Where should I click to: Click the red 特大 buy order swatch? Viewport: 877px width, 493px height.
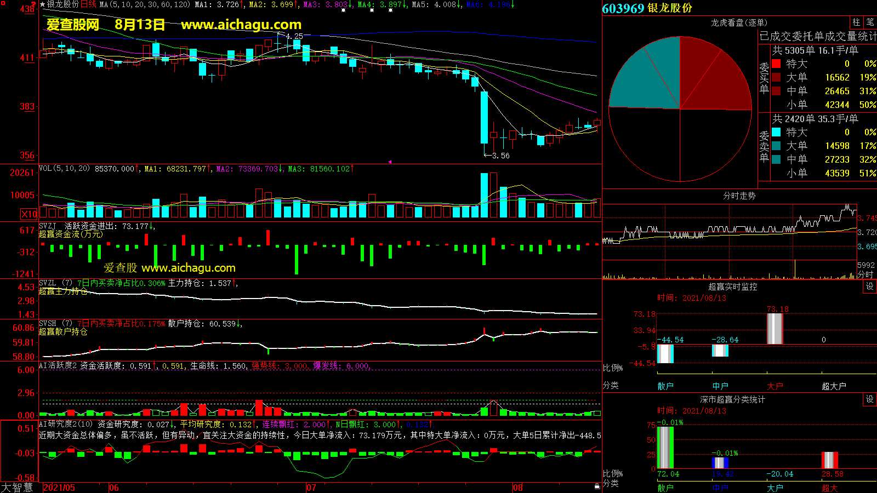(x=776, y=64)
